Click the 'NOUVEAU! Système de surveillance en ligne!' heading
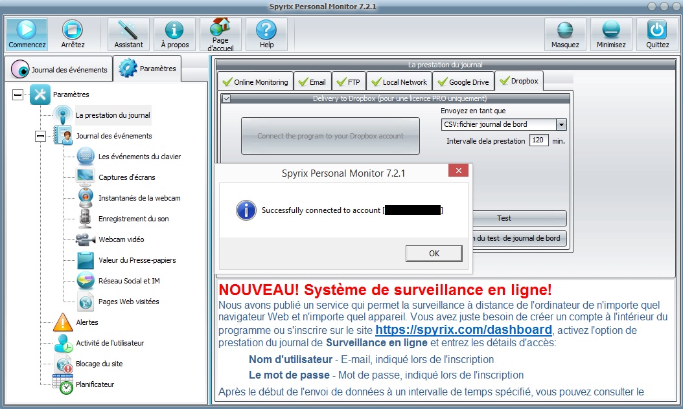683x409 pixels. (385, 290)
